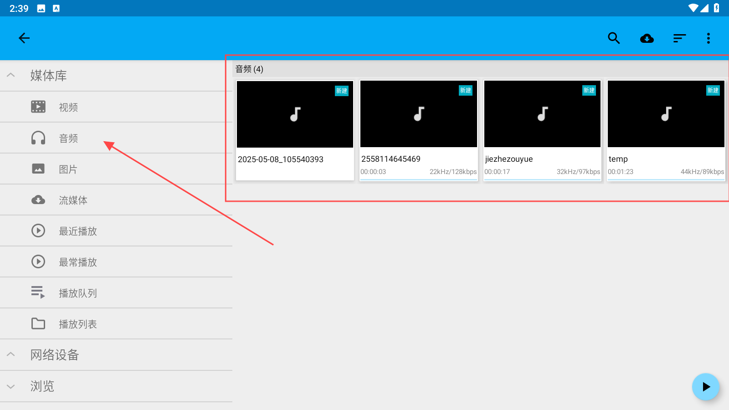Click the file name jiezhezouyue

509,159
